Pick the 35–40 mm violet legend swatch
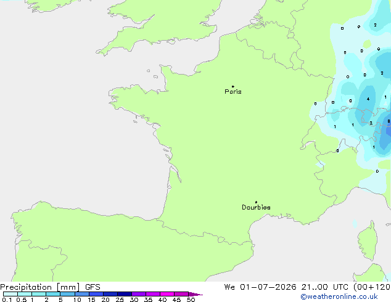This screenshot has width=391, height=302. pyautogui.click(x=153, y=294)
